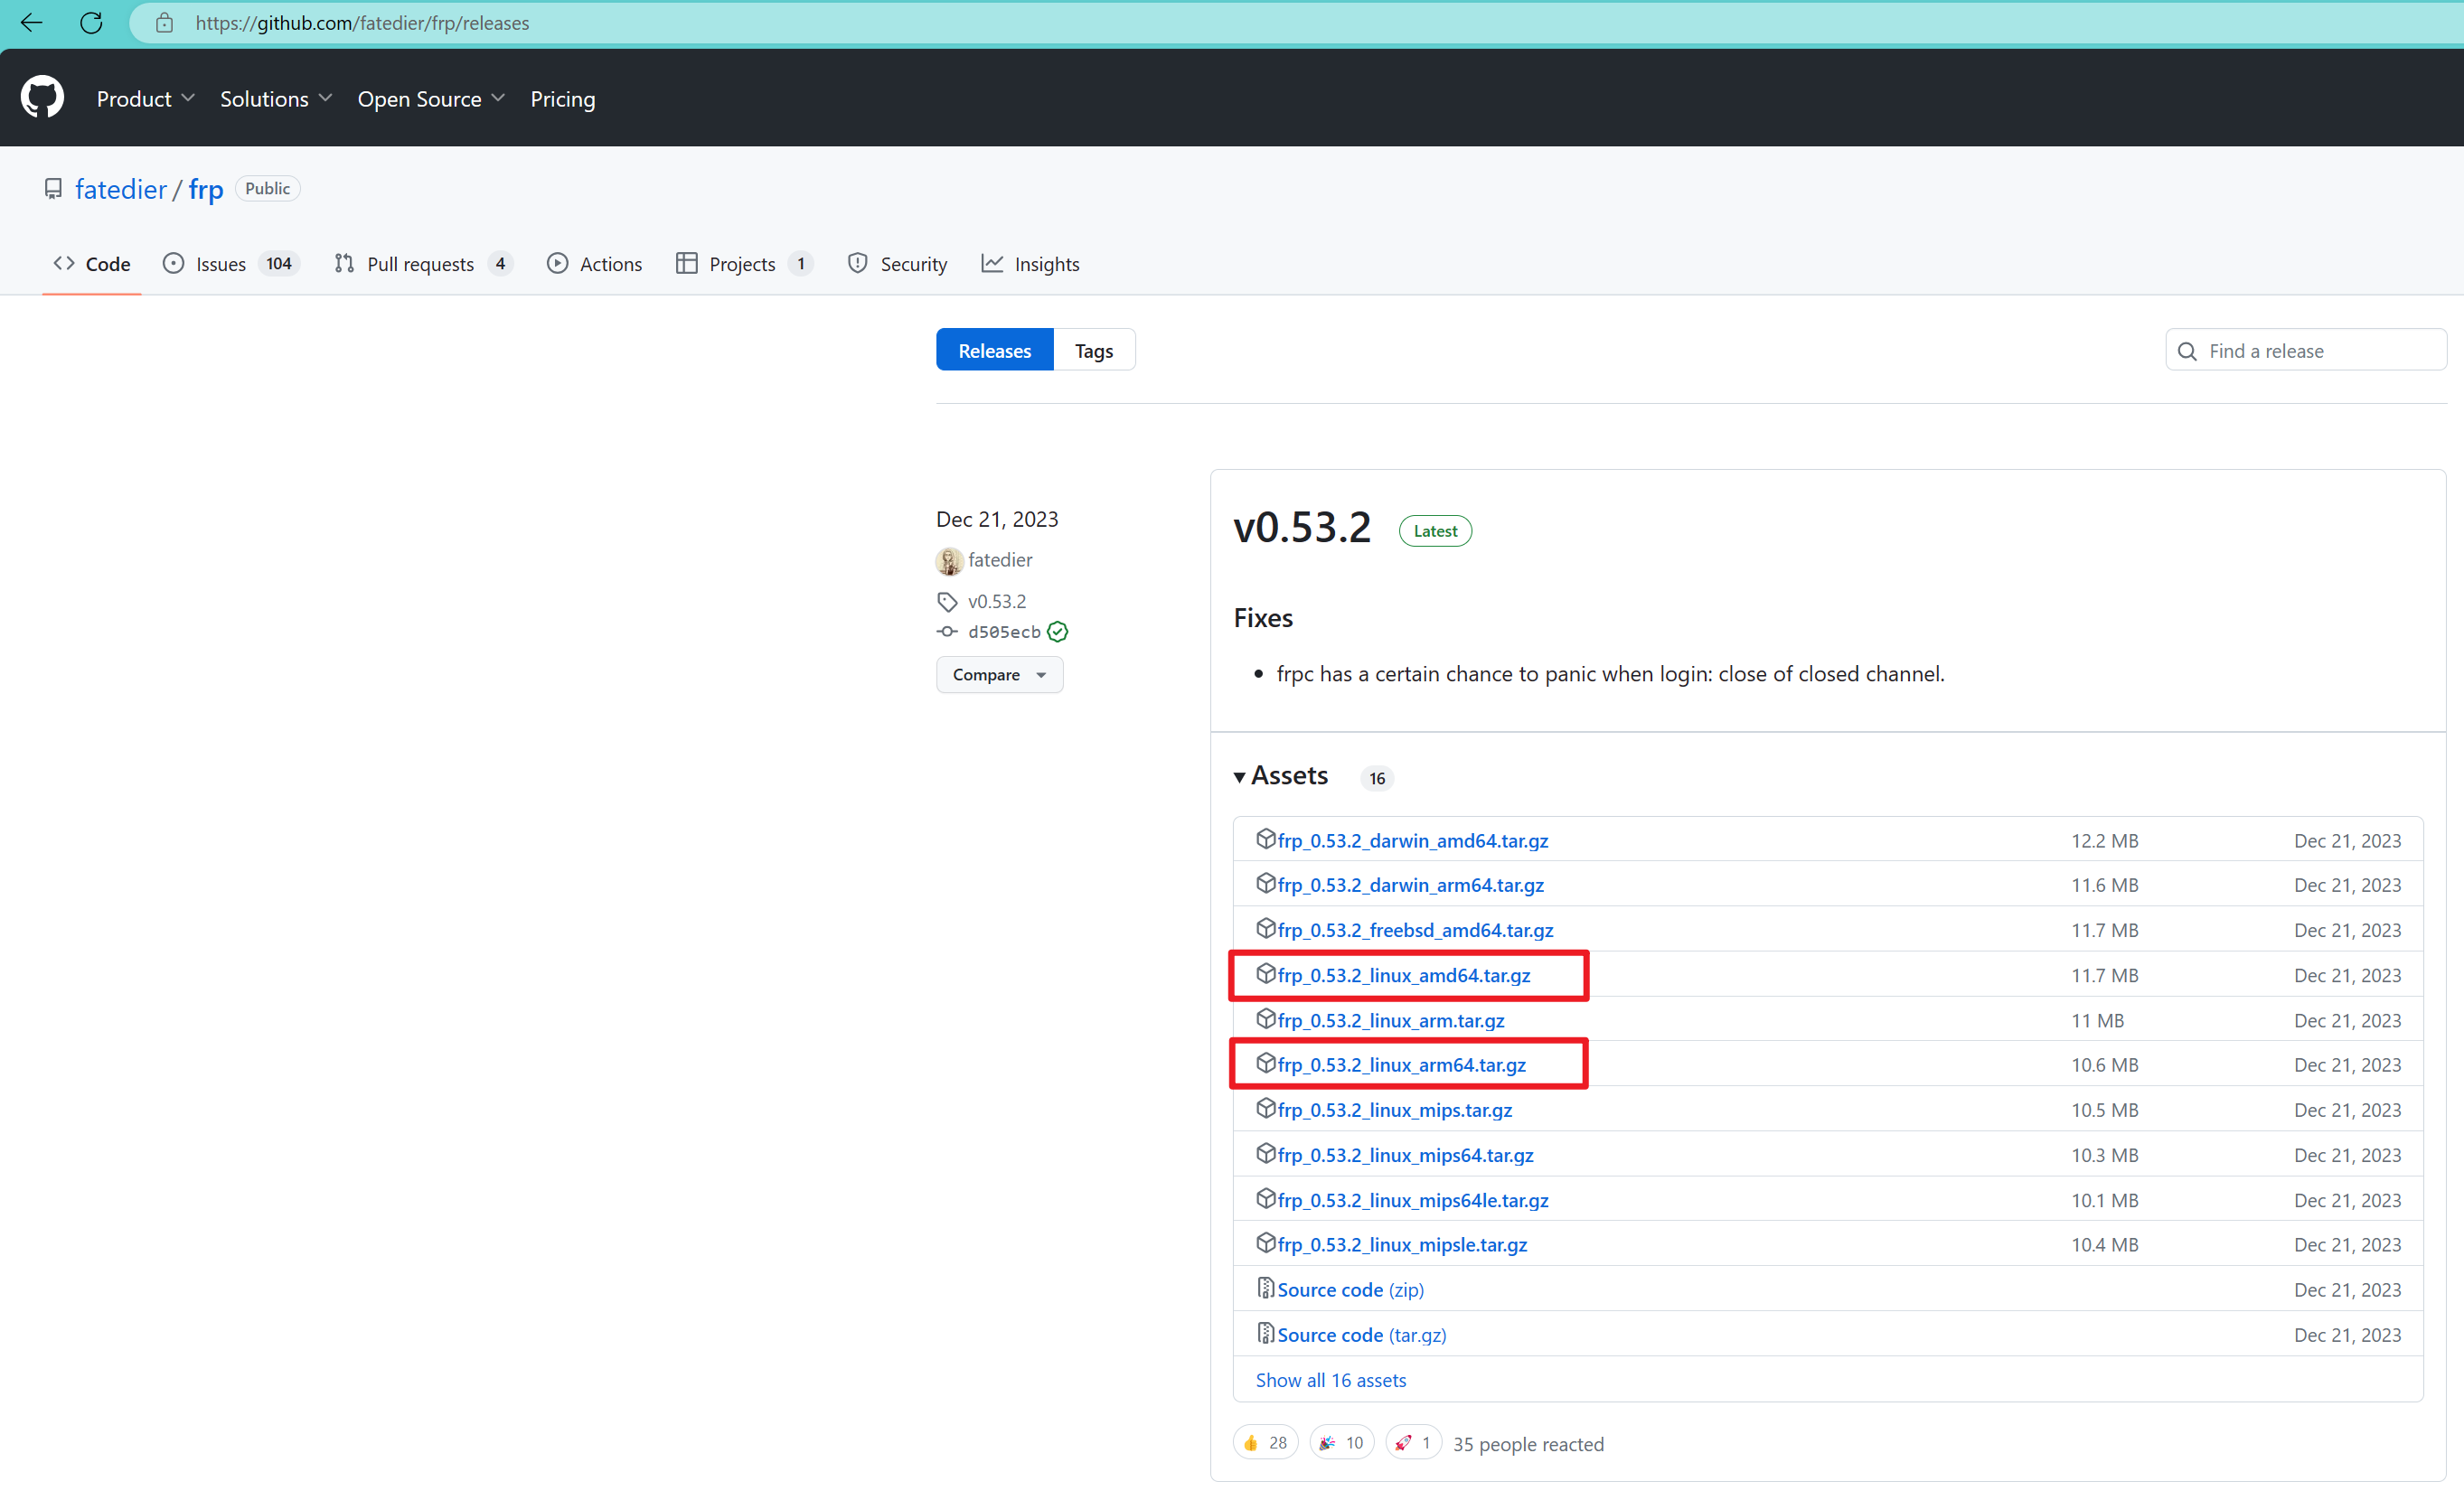This screenshot has width=2464, height=1500.
Task: Download frp_0.53.2_linux_mips.tar.gz
Action: pos(1395,1110)
